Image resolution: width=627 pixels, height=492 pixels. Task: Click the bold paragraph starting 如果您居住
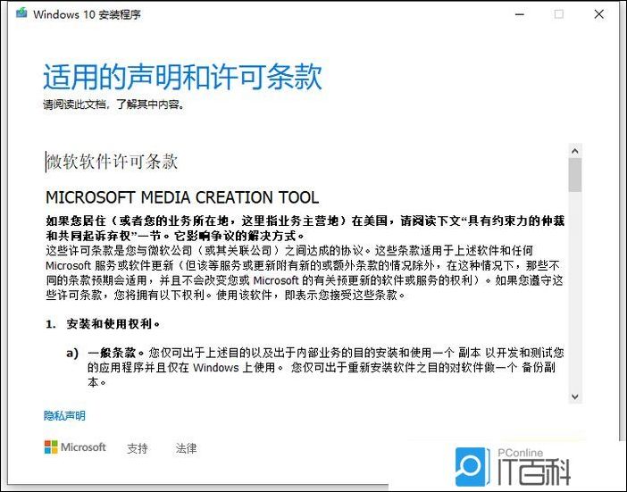point(305,228)
